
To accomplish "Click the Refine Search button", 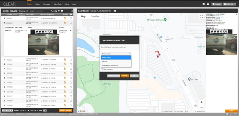I will click(x=114, y=76).
